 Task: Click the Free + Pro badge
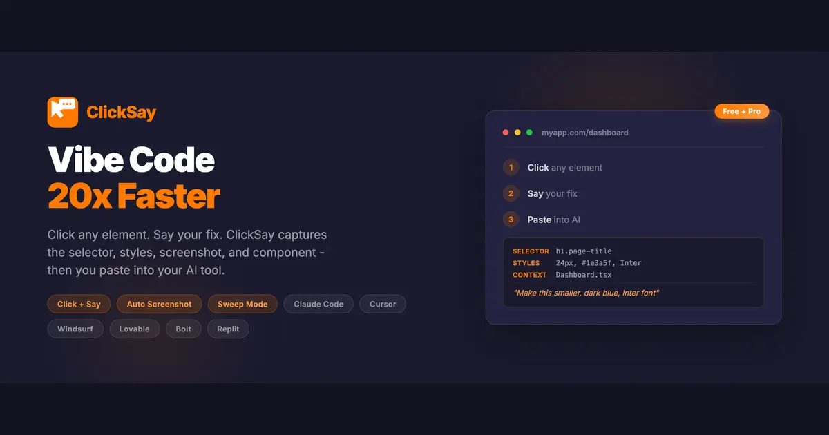(741, 111)
